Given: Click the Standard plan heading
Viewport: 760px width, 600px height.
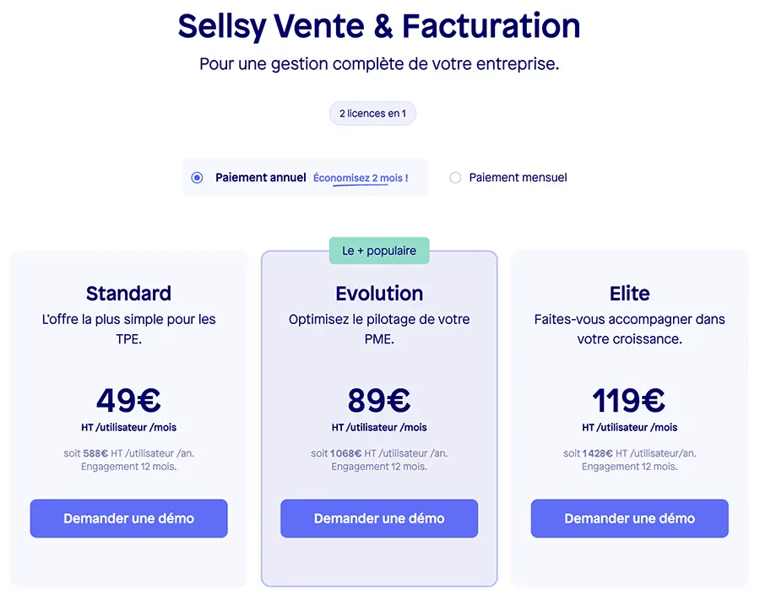Looking at the screenshot, I should pos(128,294).
